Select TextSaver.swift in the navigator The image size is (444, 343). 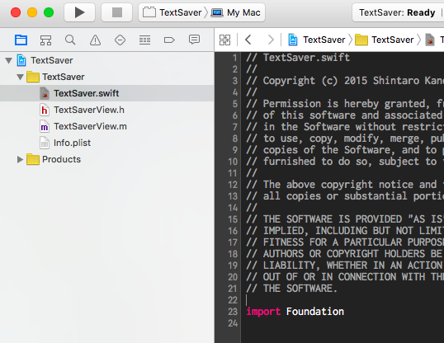click(107, 93)
